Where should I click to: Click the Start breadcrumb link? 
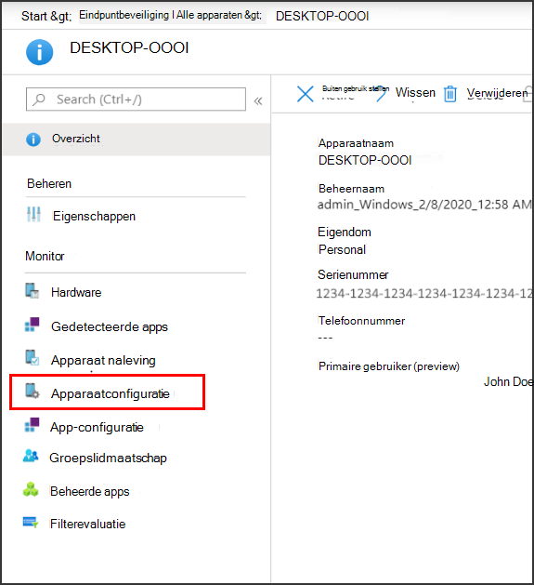click(34, 16)
